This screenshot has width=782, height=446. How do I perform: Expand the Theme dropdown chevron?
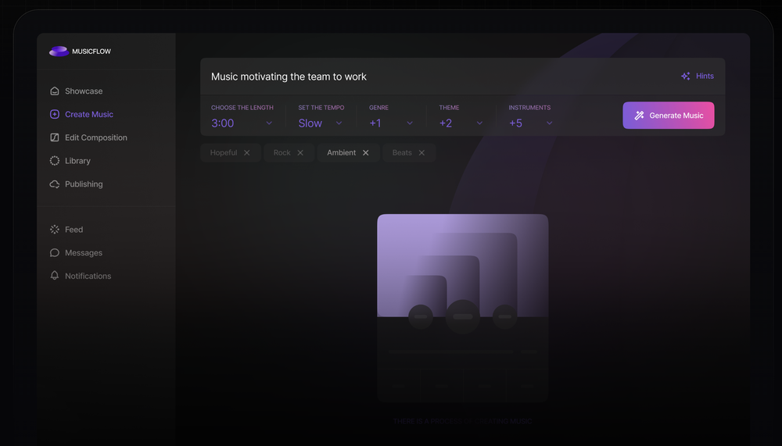[x=480, y=123]
